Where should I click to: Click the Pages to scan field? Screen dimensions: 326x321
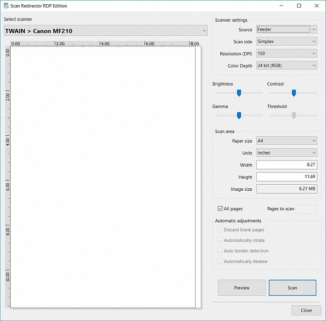point(306,209)
